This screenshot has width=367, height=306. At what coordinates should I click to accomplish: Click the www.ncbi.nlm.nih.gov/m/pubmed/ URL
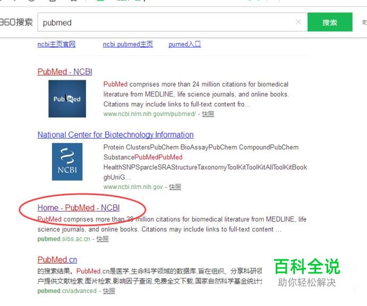point(150,114)
